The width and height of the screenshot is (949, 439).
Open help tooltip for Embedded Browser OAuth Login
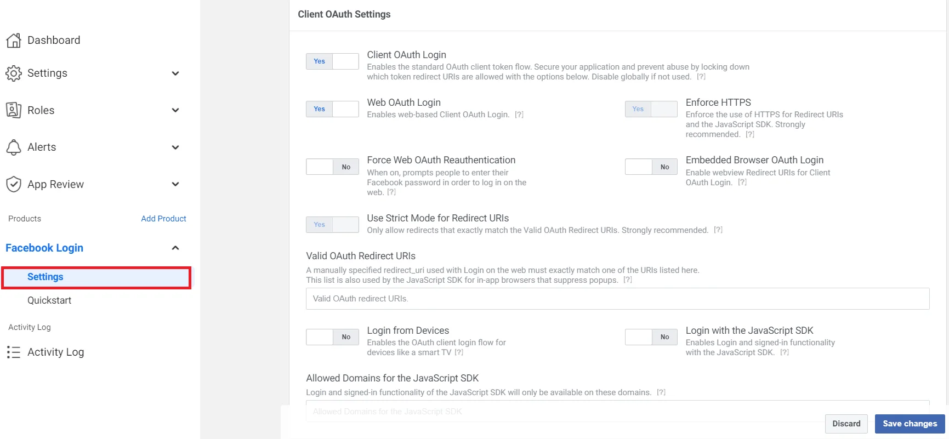pyautogui.click(x=742, y=183)
